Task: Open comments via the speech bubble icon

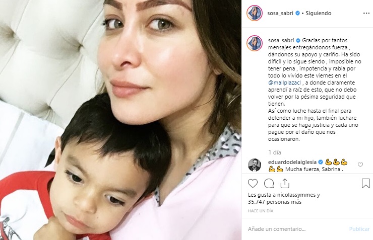Action: tap(269, 184)
